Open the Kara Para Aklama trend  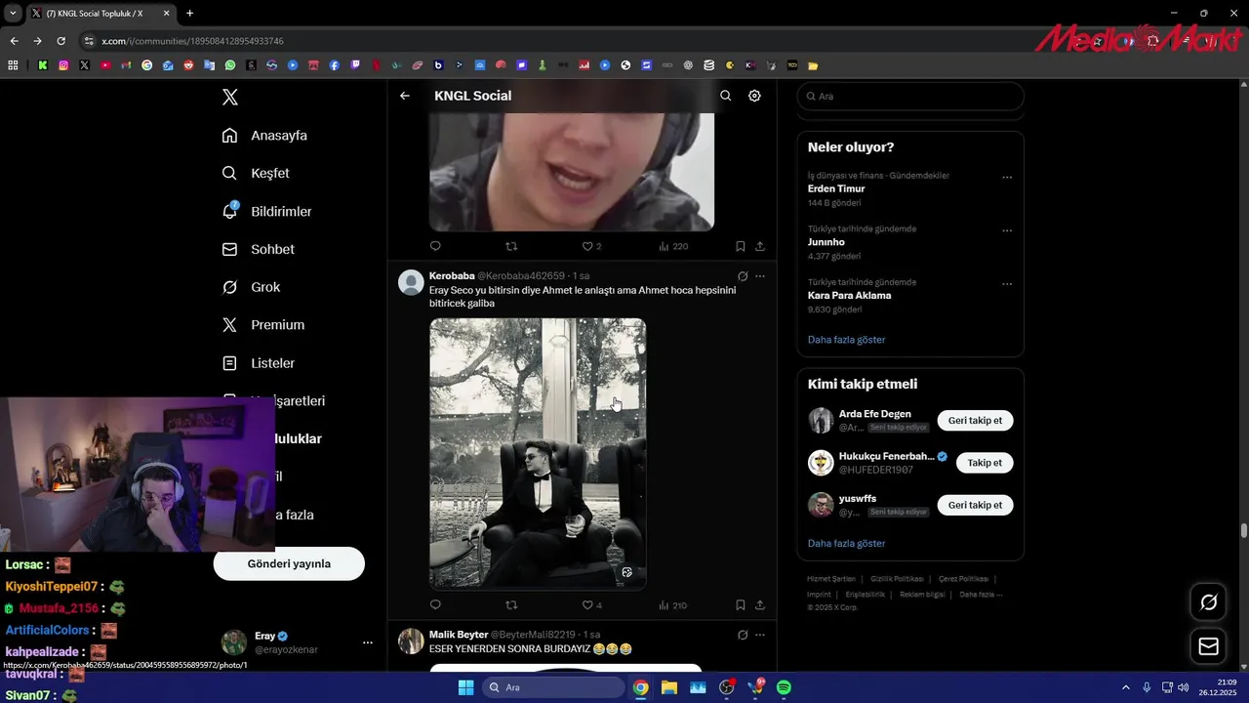tap(849, 295)
